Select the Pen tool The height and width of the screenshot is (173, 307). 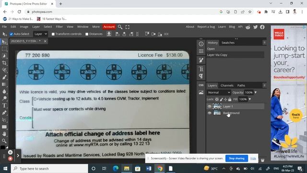[x=4, y=112]
